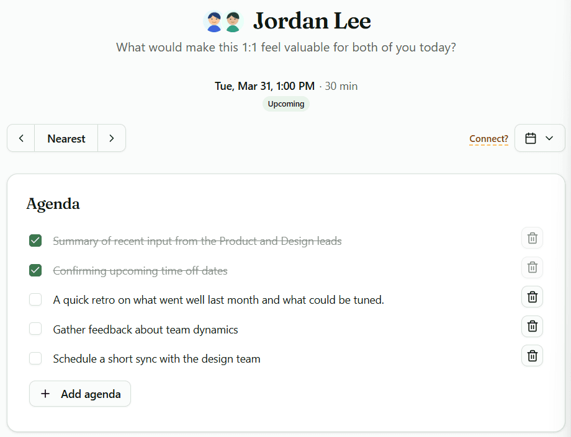The height and width of the screenshot is (437, 571).
Task: Delete the team dynamics feedback item
Action: tap(532, 326)
